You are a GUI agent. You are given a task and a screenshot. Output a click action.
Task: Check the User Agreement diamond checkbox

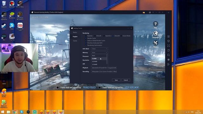100,87
